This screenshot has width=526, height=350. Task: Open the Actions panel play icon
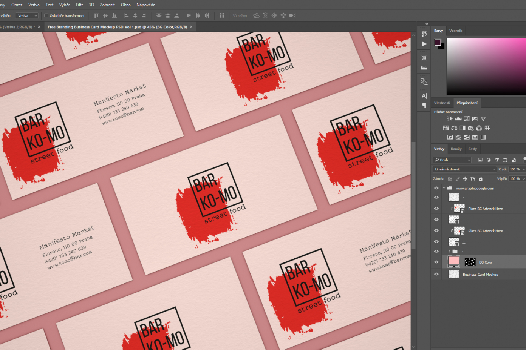click(x=424, y=44)
